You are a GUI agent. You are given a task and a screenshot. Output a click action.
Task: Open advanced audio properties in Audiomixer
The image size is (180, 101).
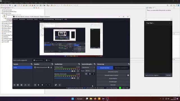pyautogui.click(x=56, y=85)
